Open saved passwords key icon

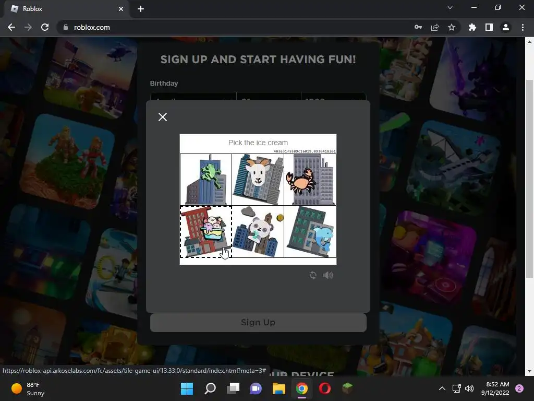point(418,27)
